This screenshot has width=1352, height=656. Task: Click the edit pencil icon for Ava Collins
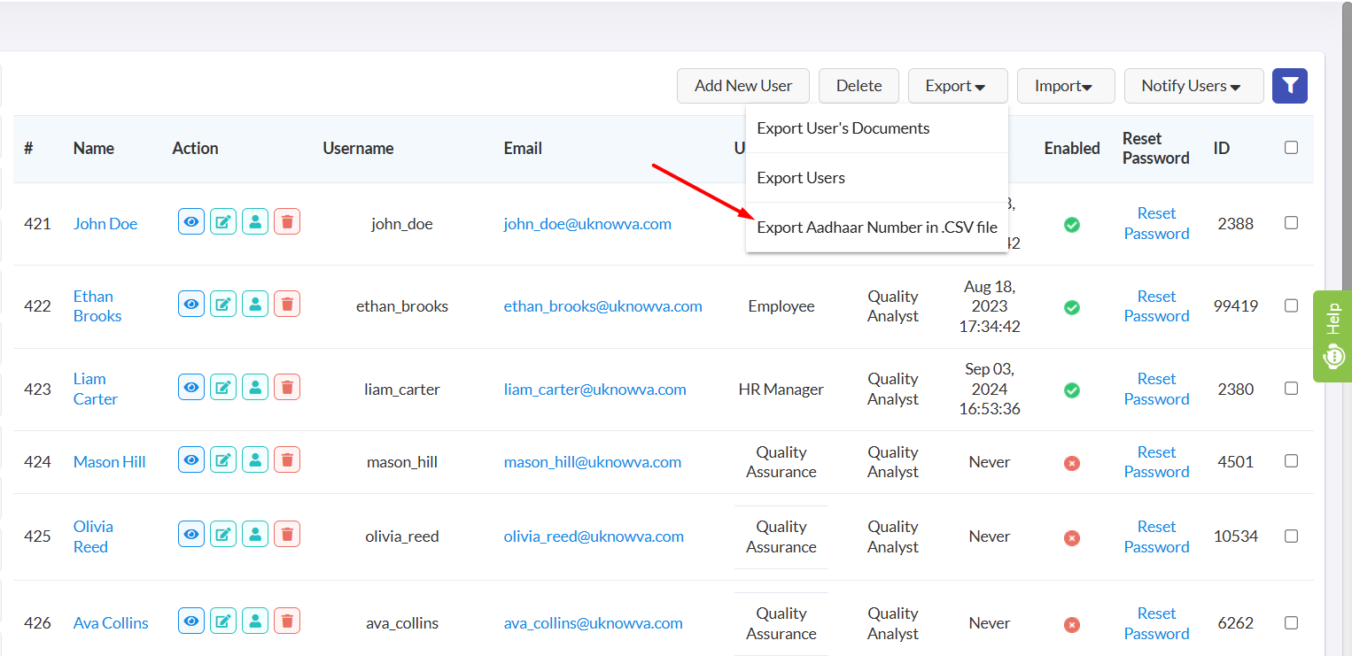coord(223,621)
